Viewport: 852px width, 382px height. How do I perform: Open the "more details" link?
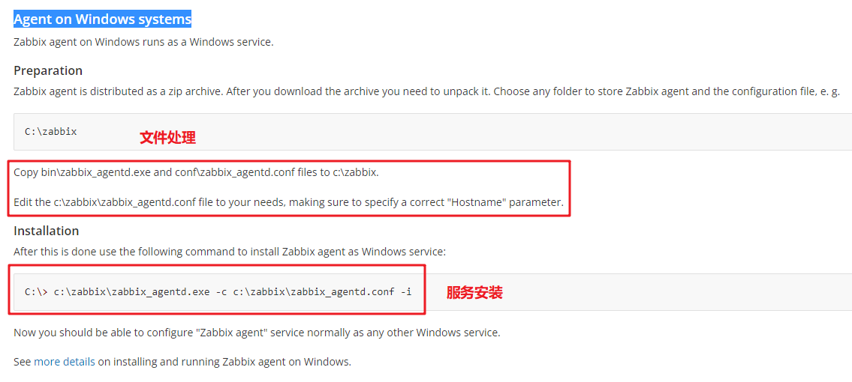coord(64,362)
